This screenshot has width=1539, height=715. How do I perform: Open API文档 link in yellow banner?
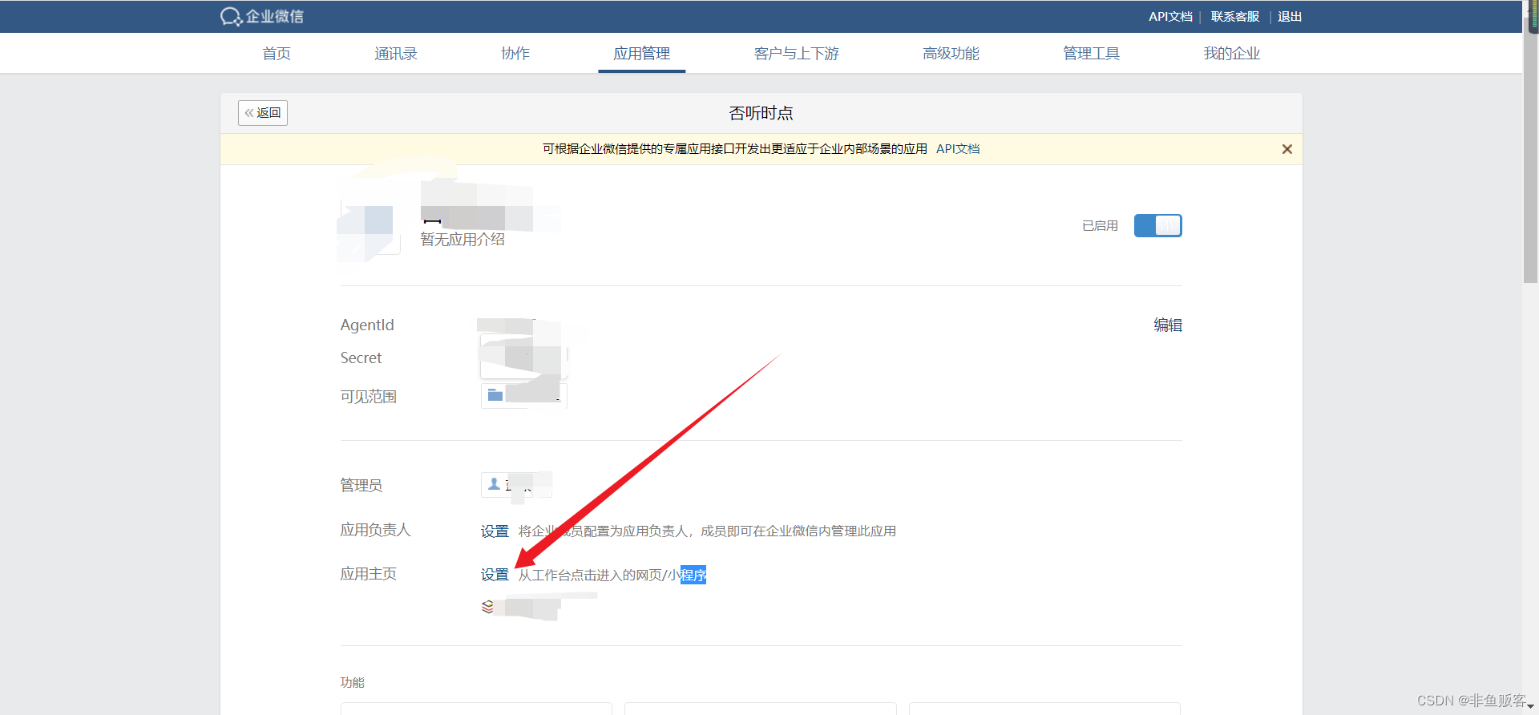958,149
